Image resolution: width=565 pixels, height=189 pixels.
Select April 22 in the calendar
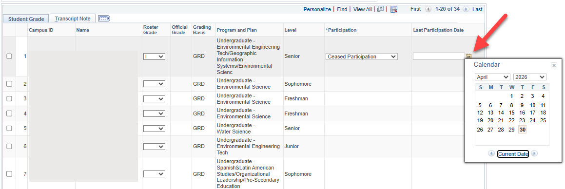click(x=512, y=121)
